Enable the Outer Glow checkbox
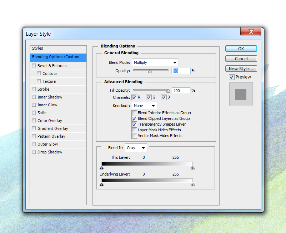 (x=34, y=144)
